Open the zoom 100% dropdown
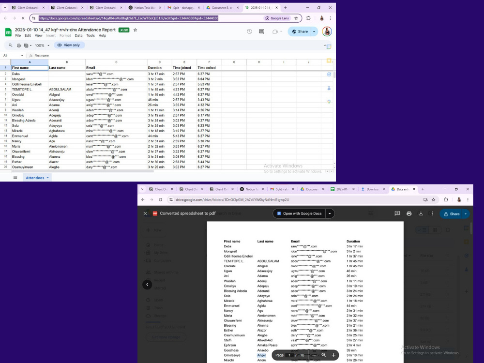484x363 pixels. [x=42, y=45]
